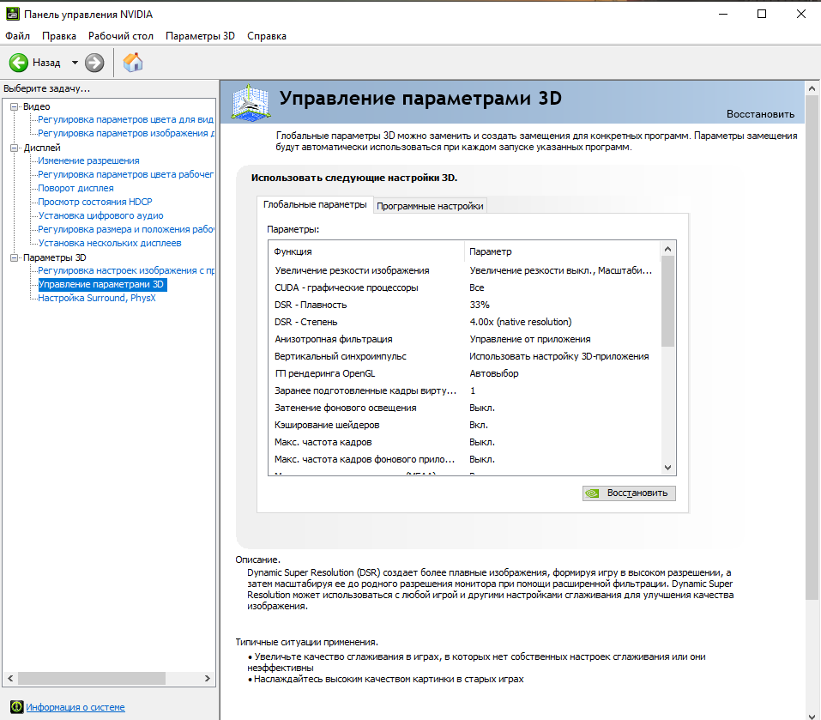821x720 pixels.
Task: Click the system information icon at bottom left
Action: pos(17,707)
